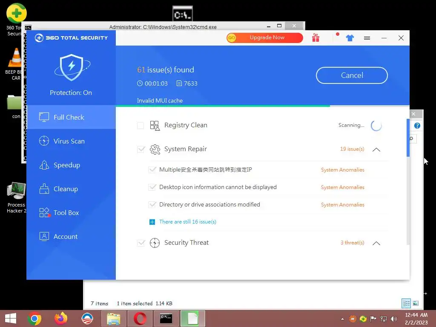The image size is (436, 327).
Task: Click the 360 Total Security logo
Action: 71,38
